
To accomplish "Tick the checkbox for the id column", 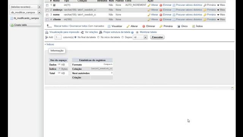I will click(x=47, y=5).
